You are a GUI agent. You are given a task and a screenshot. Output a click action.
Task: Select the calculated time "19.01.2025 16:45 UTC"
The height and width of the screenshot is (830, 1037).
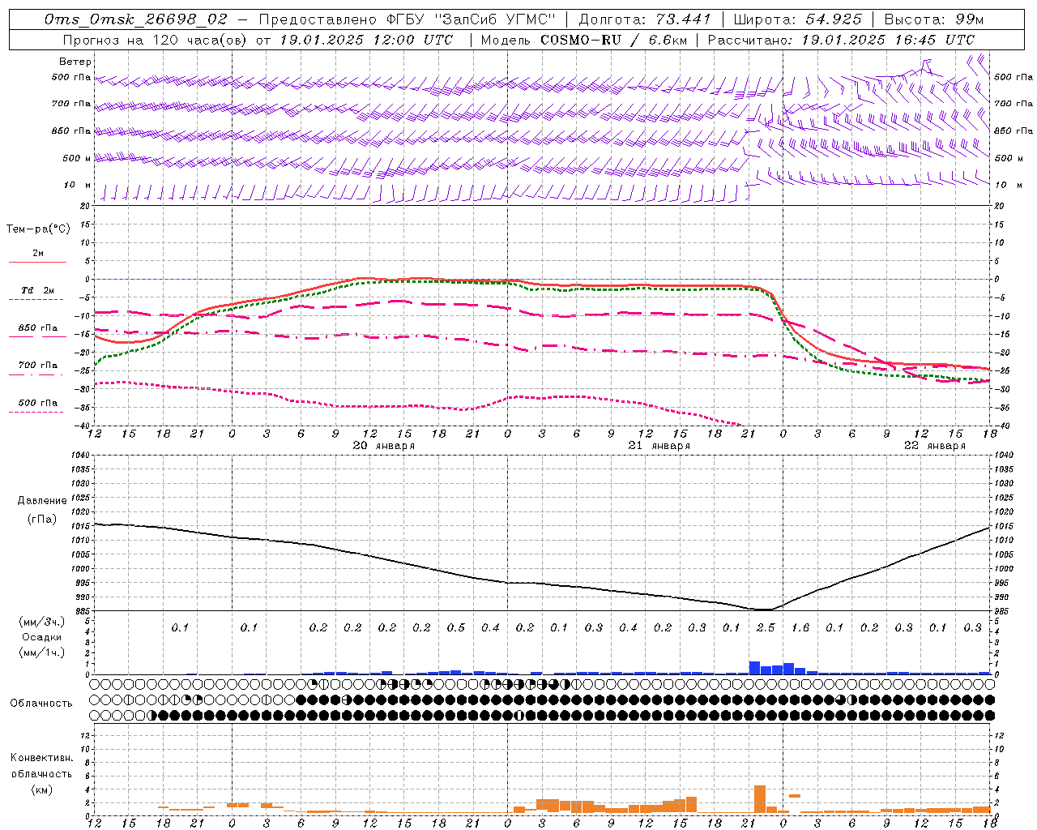click(888, 40)
